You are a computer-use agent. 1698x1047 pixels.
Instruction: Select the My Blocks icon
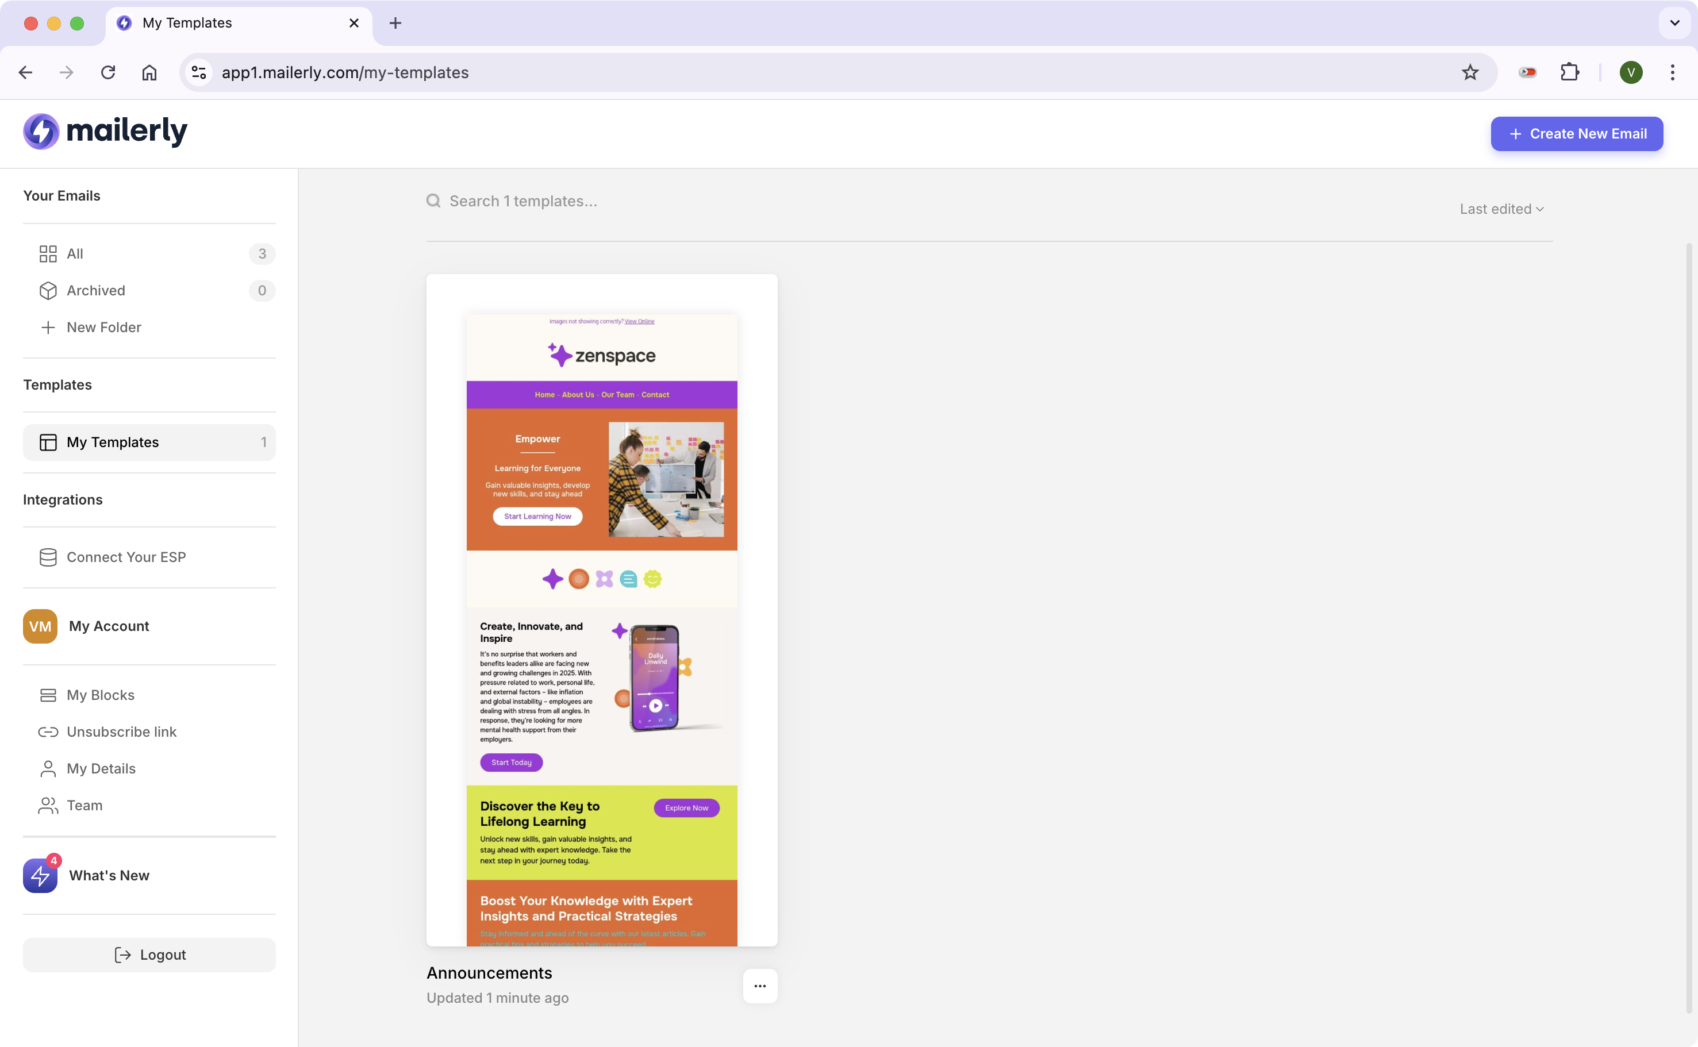[48, 695]
